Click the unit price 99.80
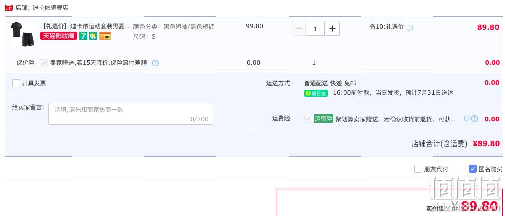This screenshot has width=505, height=216. coord(254,26)
